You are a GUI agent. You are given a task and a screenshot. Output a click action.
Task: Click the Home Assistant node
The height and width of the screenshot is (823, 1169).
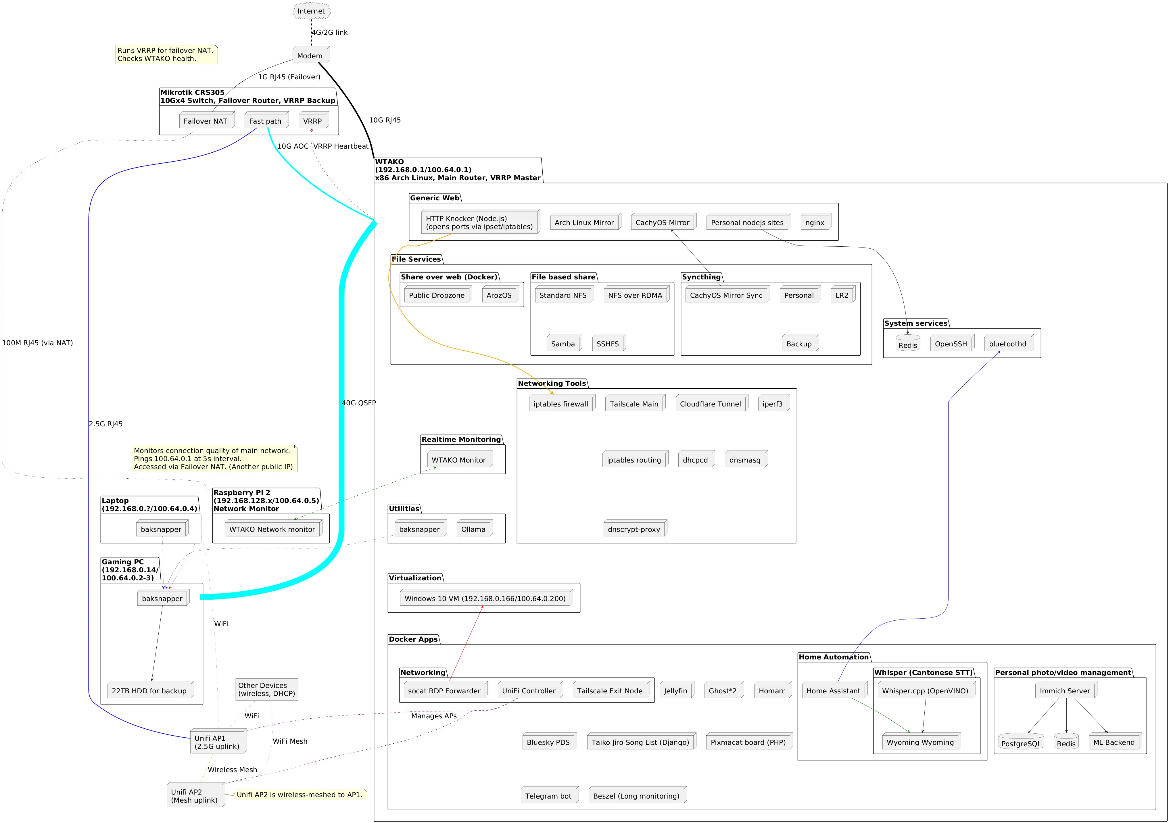coord(834,690)
